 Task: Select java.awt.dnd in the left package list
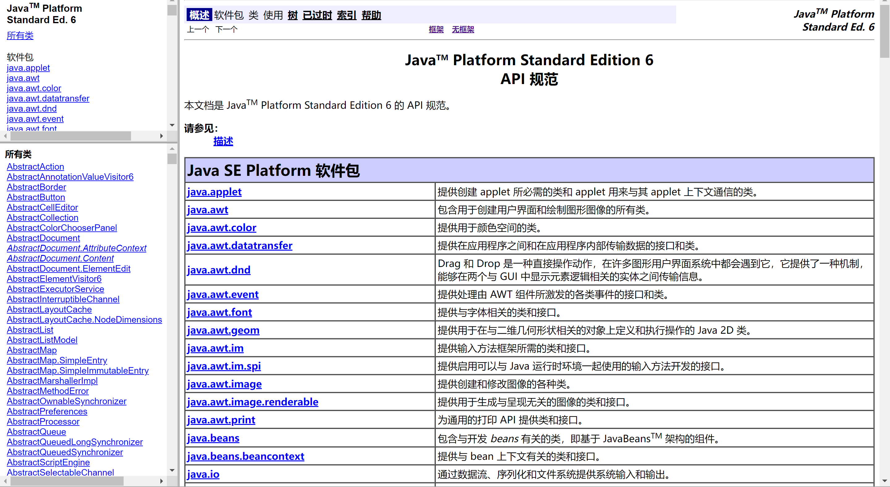click(32, 108)
